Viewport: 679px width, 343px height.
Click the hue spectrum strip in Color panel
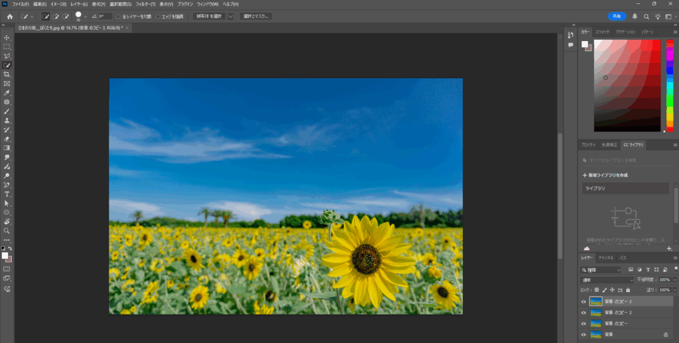pyautogui.click(x=670, y=85)
